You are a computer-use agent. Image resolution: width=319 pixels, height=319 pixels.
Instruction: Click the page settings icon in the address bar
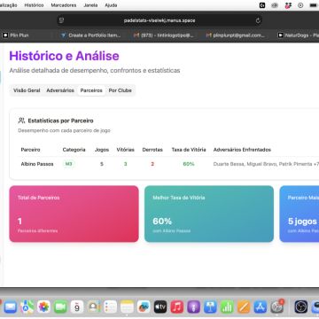click(x=61, y=20)
